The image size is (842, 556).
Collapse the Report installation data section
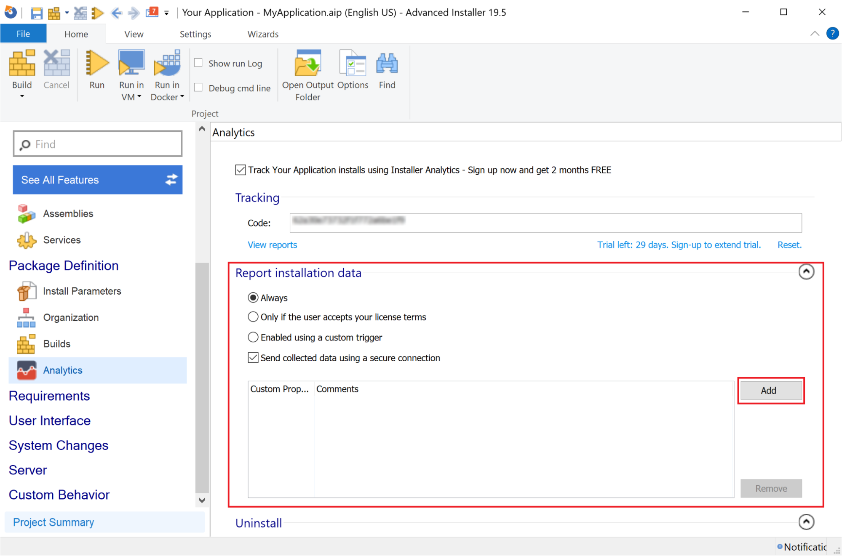[806, 272]
